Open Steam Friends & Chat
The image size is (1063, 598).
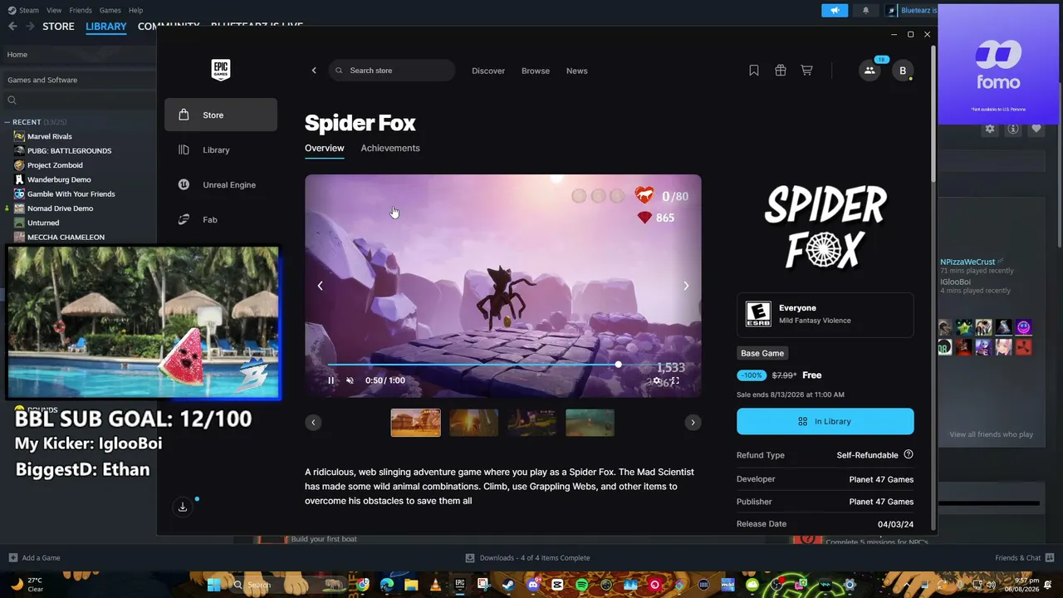coord(1025,557)
